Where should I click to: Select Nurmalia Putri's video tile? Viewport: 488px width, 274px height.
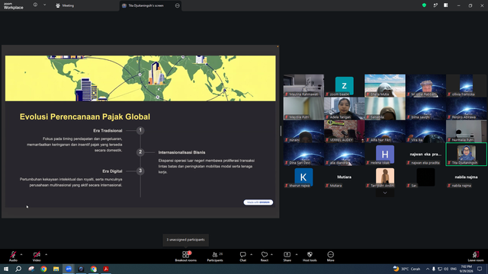point(466,131)
